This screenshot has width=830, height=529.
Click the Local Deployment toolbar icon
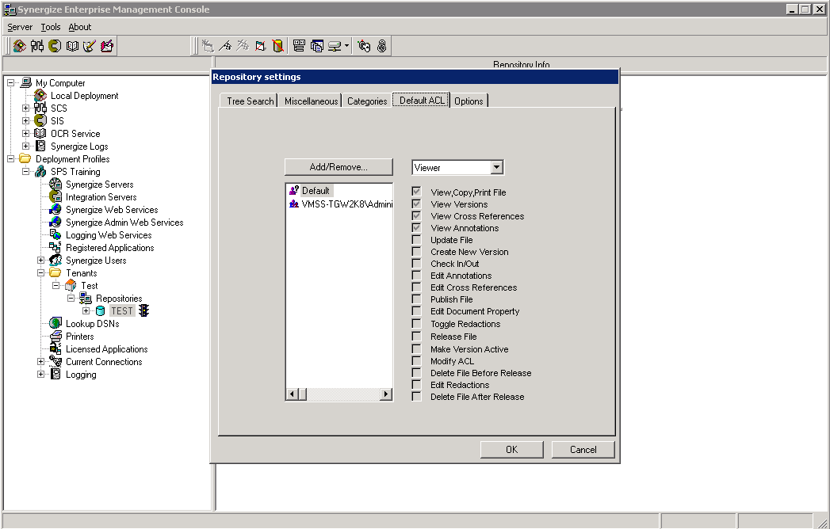pyautogui.click(x=20, y=46)
